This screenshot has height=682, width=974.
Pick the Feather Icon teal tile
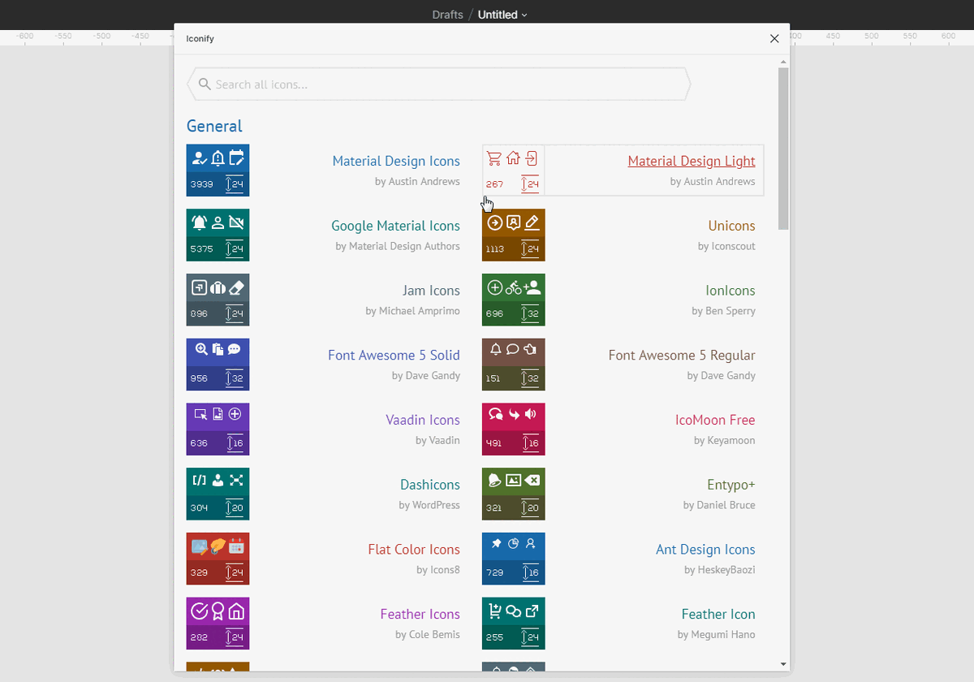[513, 624]
